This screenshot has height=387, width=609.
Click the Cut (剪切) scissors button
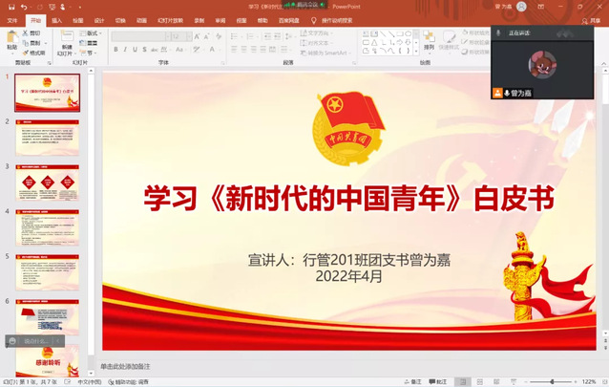pos(31,33)
